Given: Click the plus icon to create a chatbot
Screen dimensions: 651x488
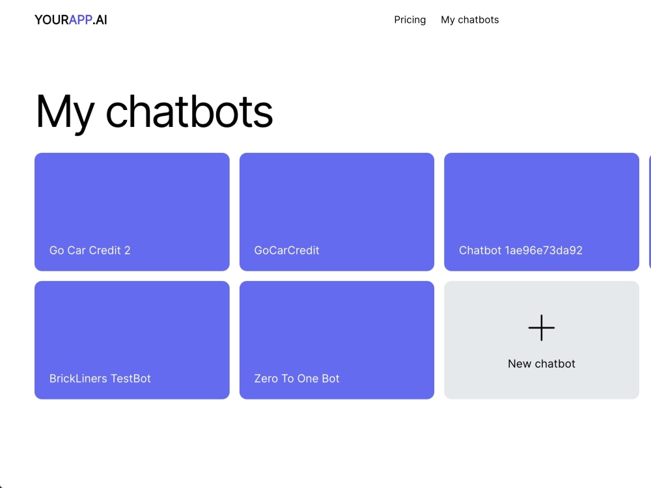Looking at the screenshot, I should (541, 328).
